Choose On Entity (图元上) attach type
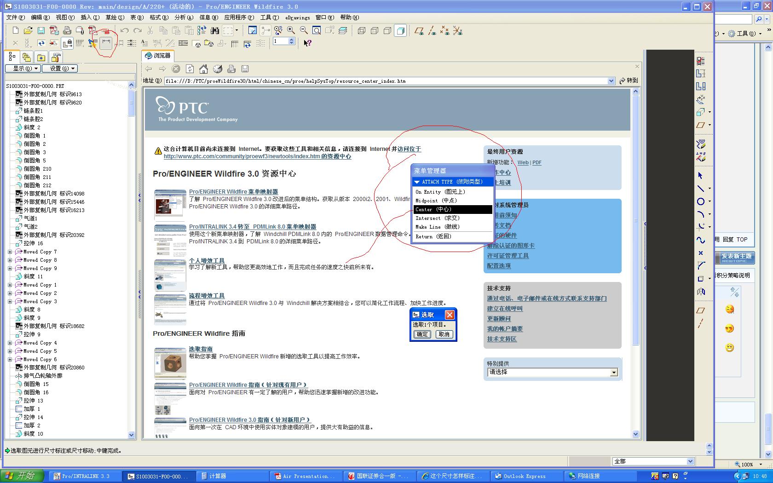773x483 pixels. [x=452, y=192]
